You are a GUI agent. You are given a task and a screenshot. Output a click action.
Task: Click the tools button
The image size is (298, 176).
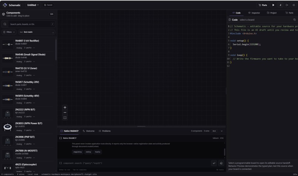pyautogui.click(x=98, y=152)
